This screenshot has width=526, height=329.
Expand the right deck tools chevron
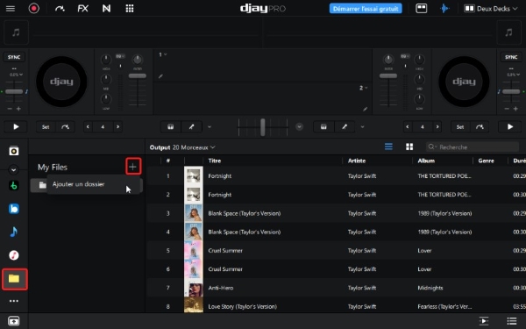coord(362,127)
